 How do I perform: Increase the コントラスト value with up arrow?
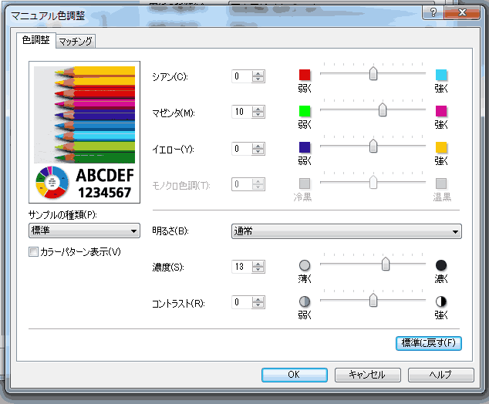point(258,299)
